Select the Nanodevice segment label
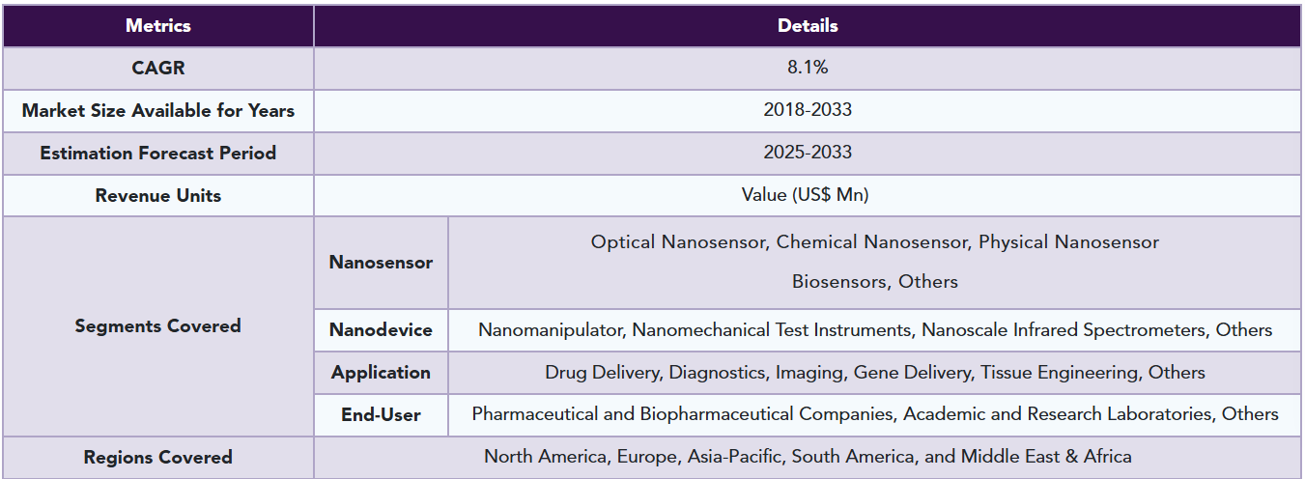Image resolution: width=1305 pixels, height=479 pixels. point(381,330)
